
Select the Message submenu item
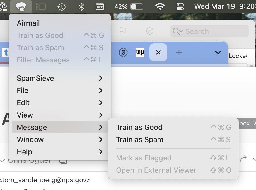pyautogui.click(x=60, y=127)
